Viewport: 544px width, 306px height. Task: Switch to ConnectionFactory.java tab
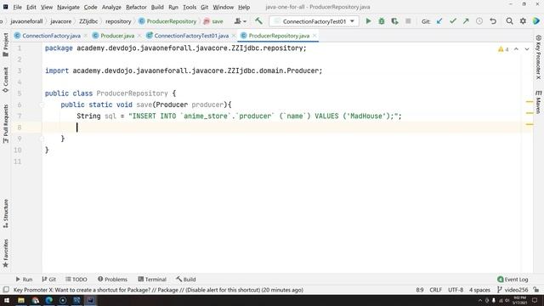(51, 36)
